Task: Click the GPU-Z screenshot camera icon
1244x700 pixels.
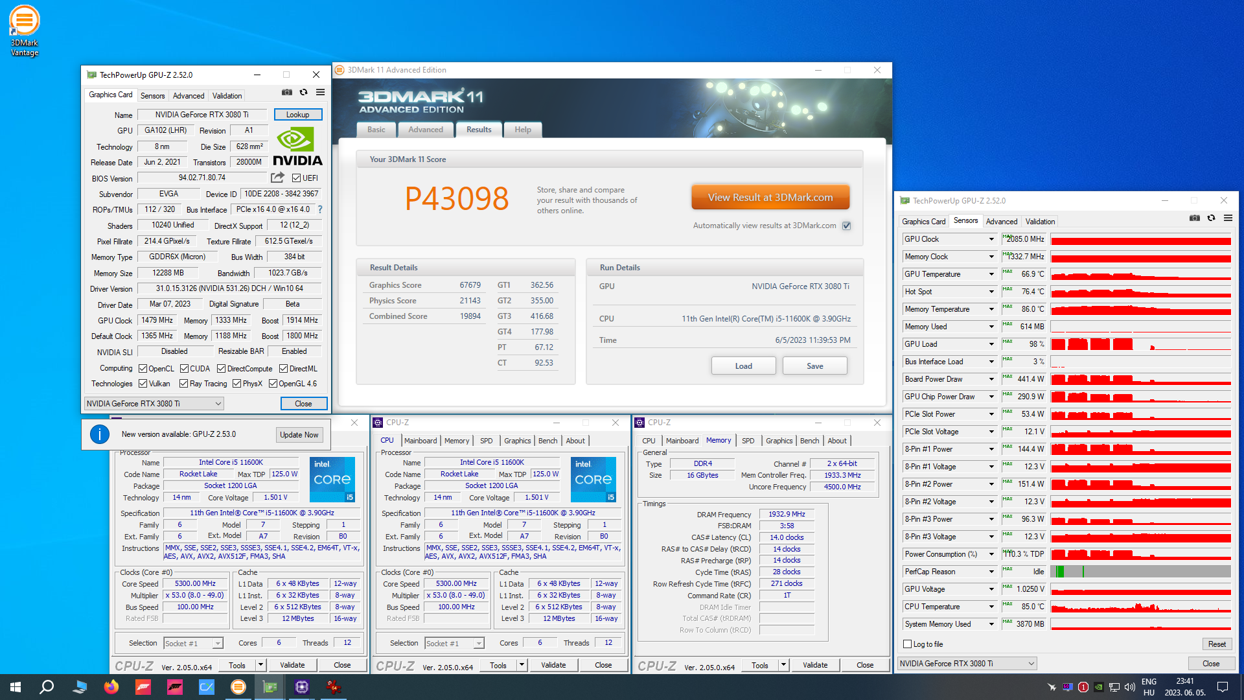Action: click(x=287, y=93)
